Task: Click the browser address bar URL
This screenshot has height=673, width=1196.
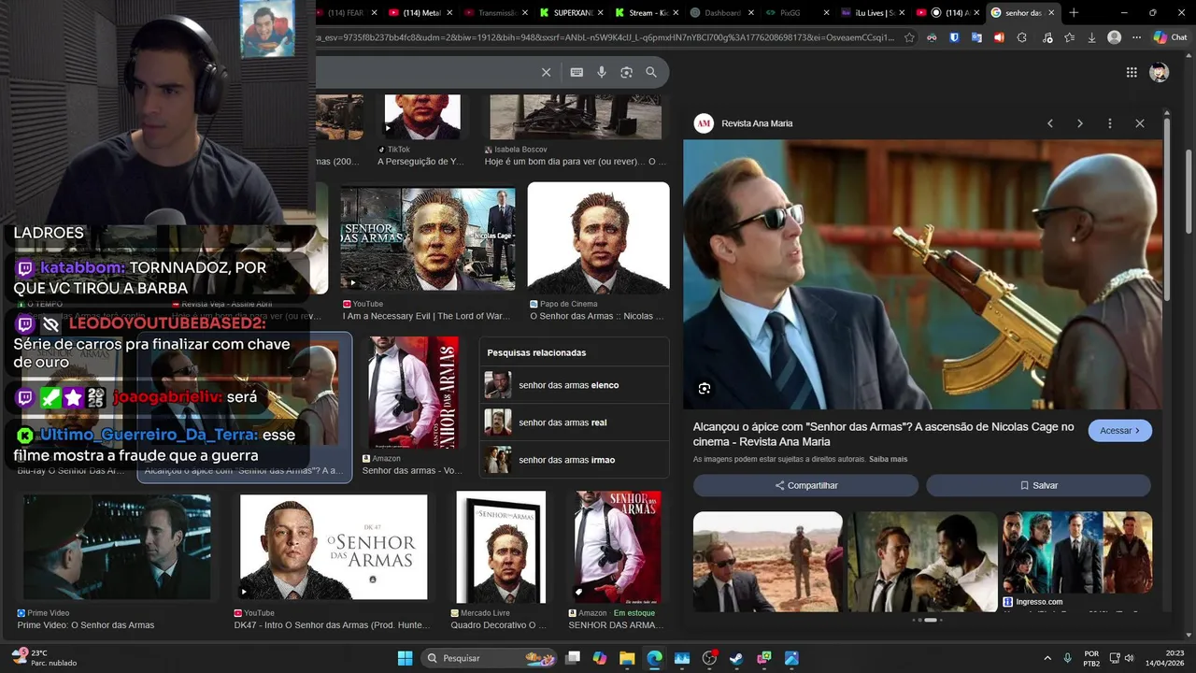Action: click(607, 37)
